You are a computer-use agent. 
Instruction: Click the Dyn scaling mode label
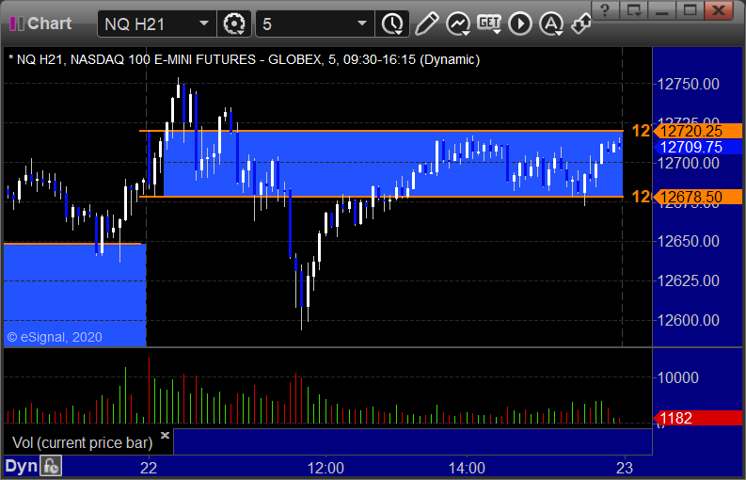click(x=21, y=466)
